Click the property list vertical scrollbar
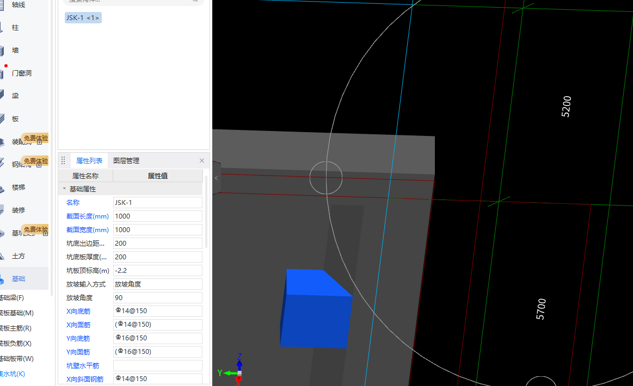 coord(206,211)
